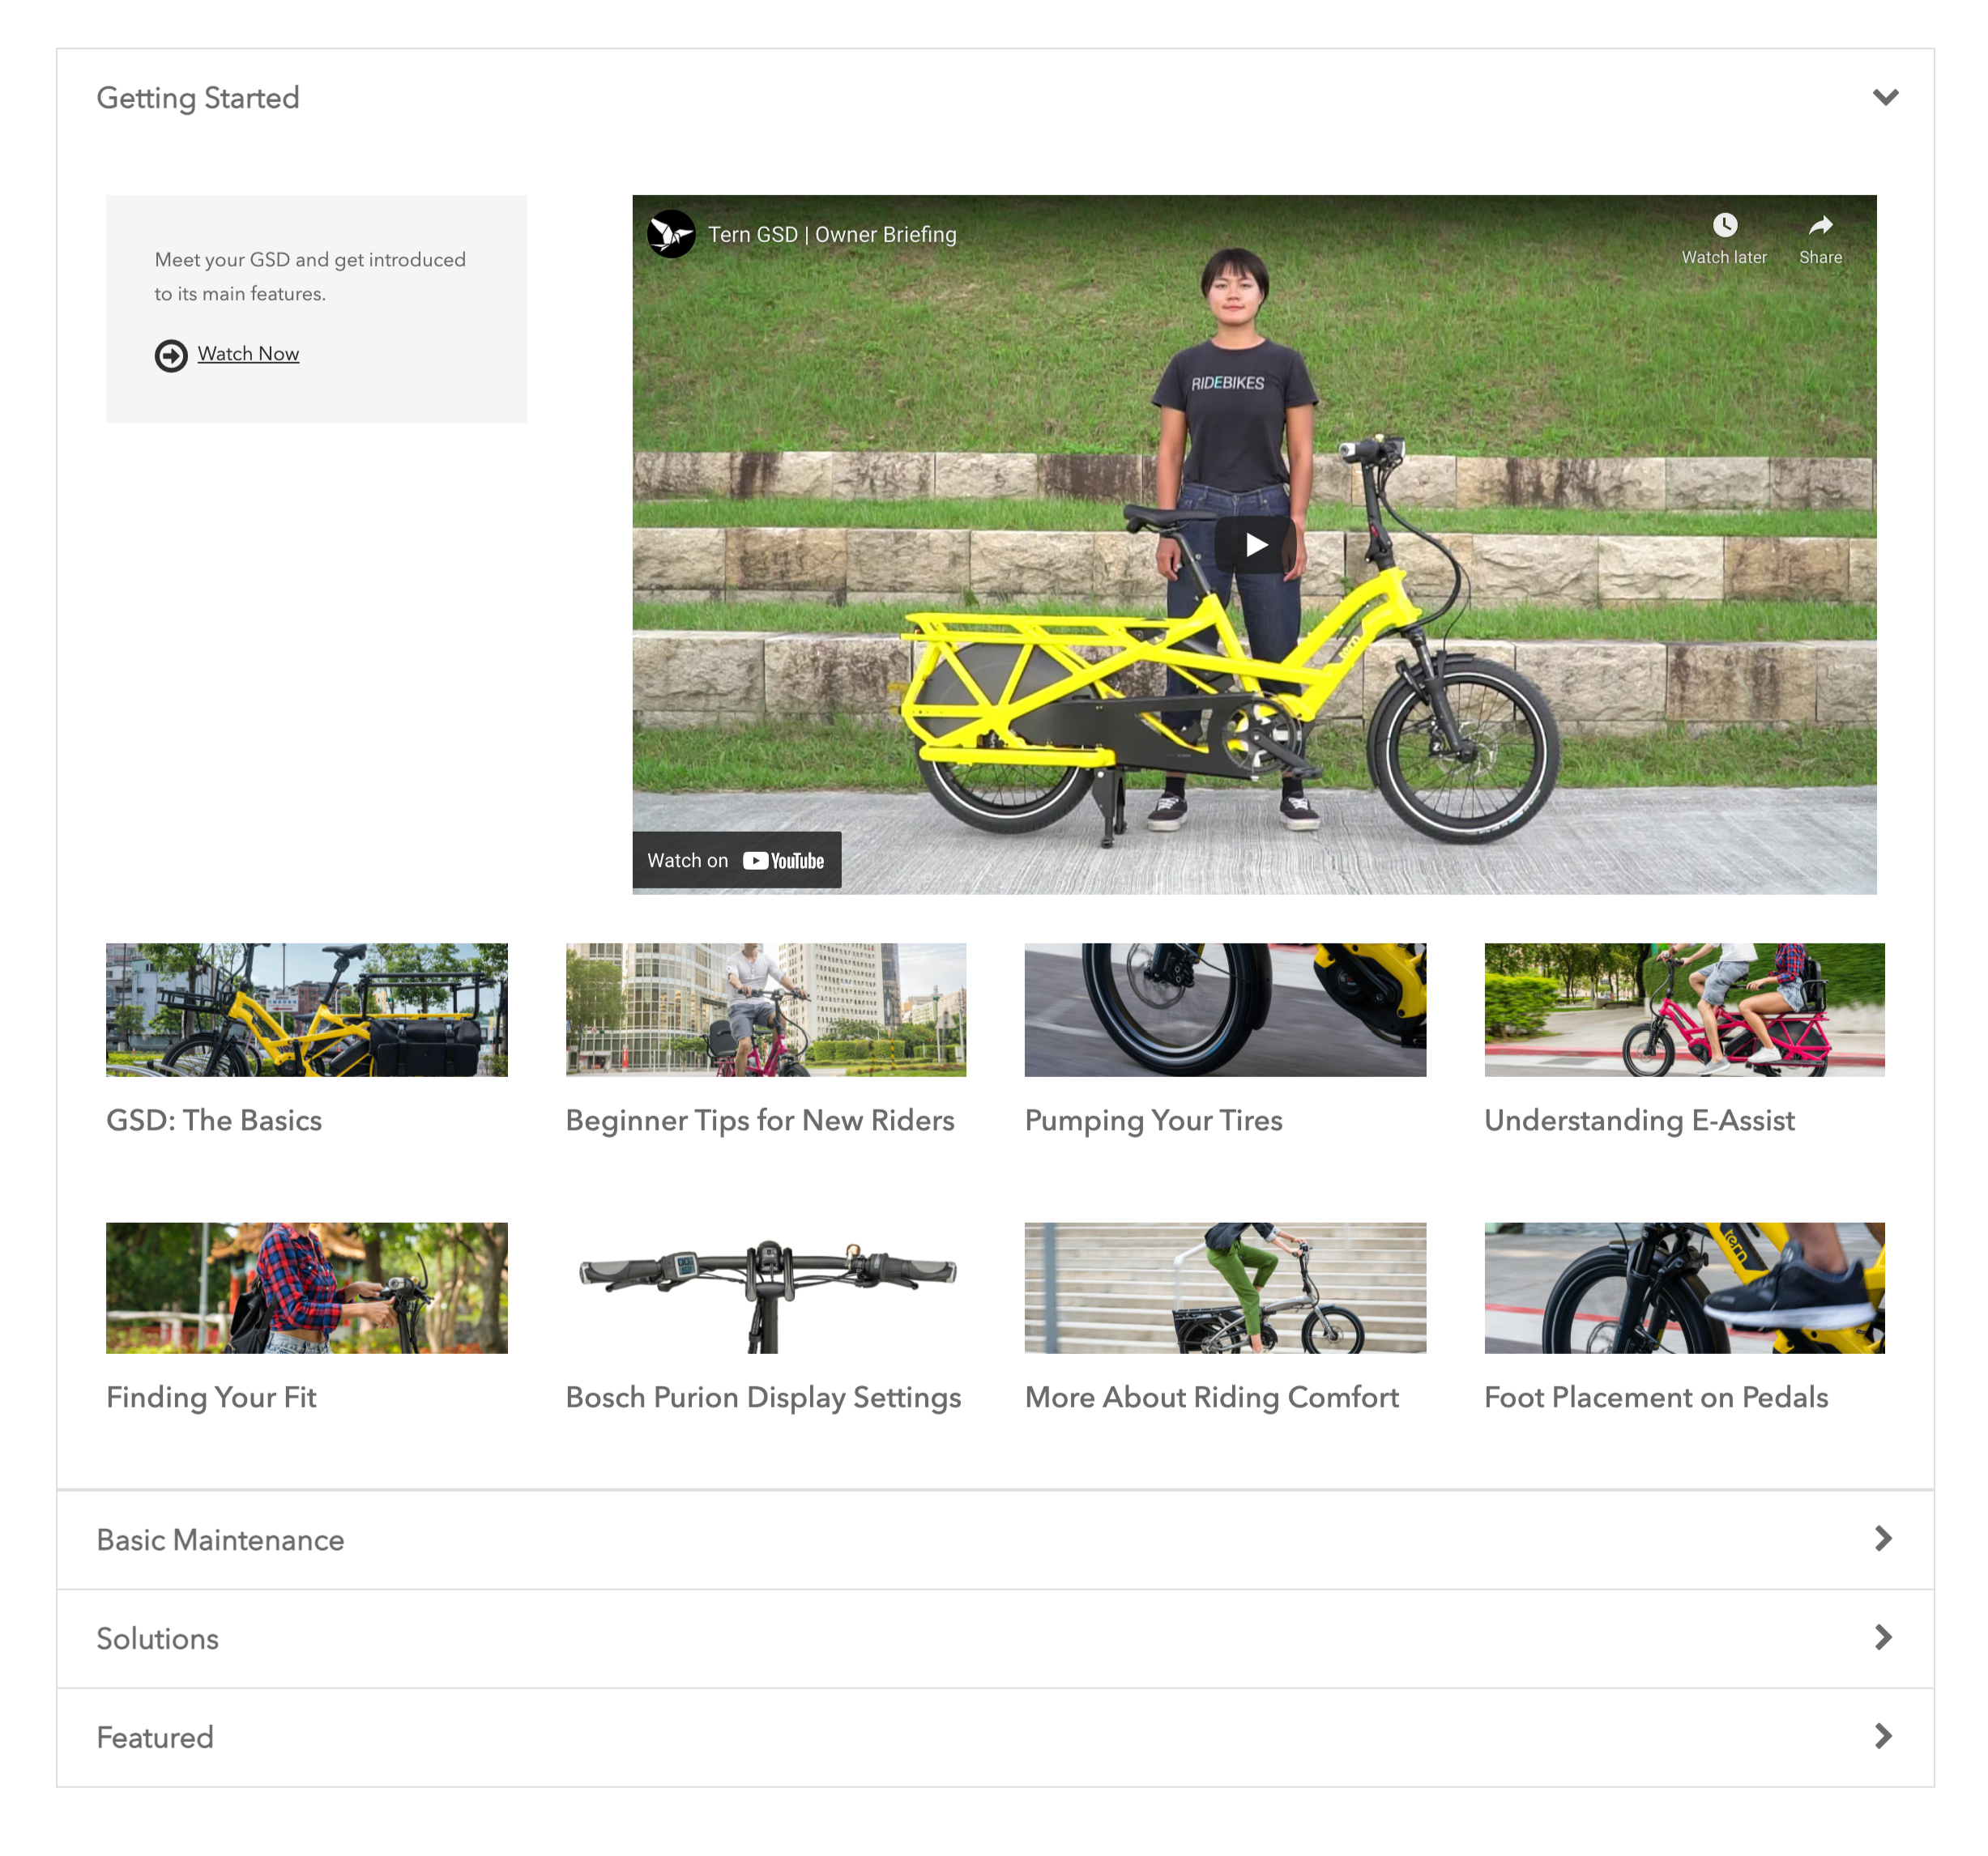Open the Foot Placement on Pedals thumbnail

pyautogui.click(x=1684, y=1288)
